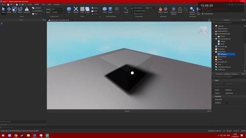Collapse the Data properties section
246x138 pixels.
(x=213, y=80)
